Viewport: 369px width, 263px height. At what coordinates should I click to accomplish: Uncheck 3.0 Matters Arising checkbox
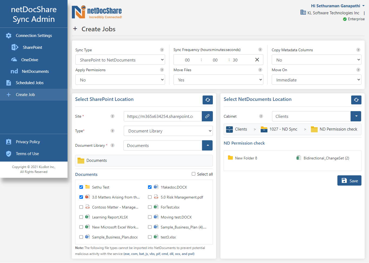click(x=81, y=197)
